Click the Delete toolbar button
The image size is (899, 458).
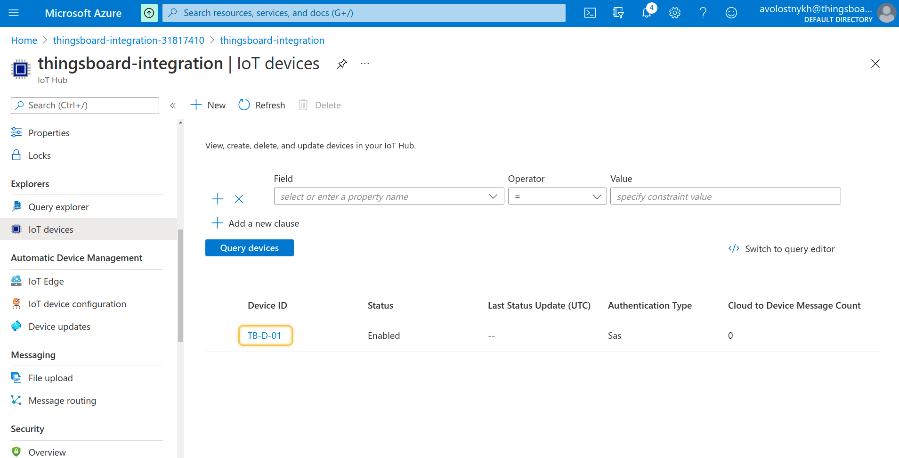pyautogui.click(x=320, y=105)
